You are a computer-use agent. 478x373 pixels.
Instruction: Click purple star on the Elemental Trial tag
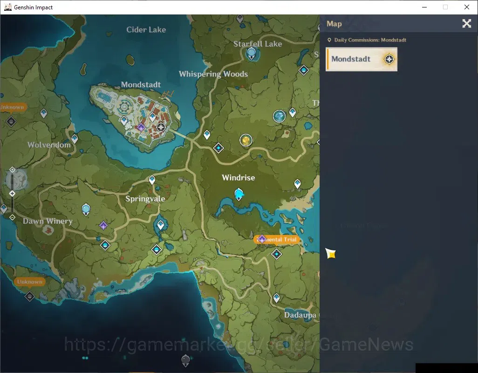tap(262, 239)
